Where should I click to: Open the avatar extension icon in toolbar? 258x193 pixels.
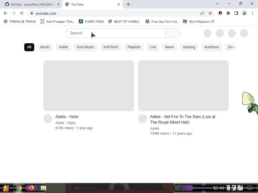pyautogui.click(x=220, y=13)
